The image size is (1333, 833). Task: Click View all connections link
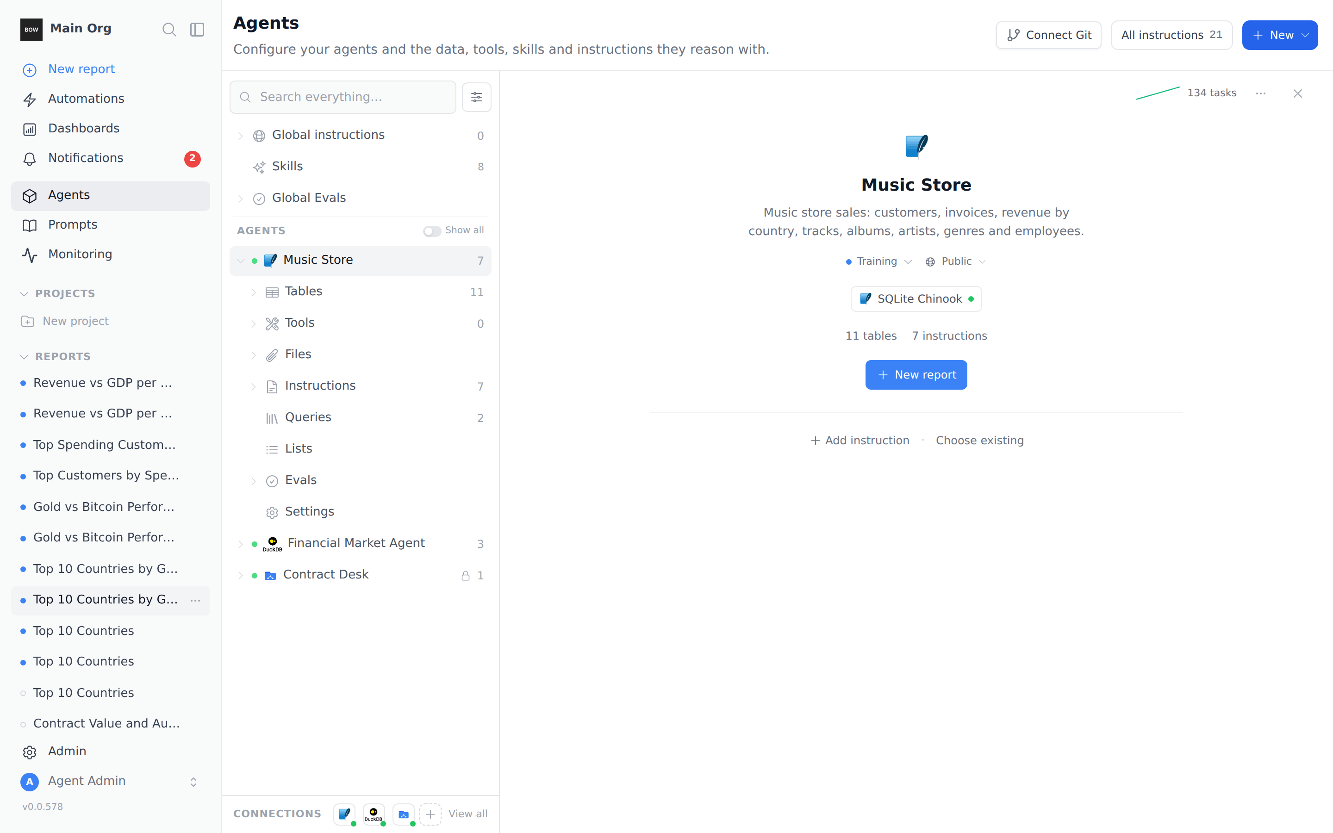467,814
